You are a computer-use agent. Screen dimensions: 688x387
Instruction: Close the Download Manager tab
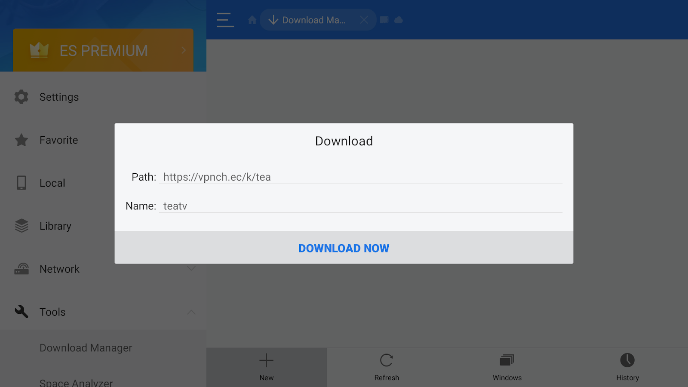point(364,20)
